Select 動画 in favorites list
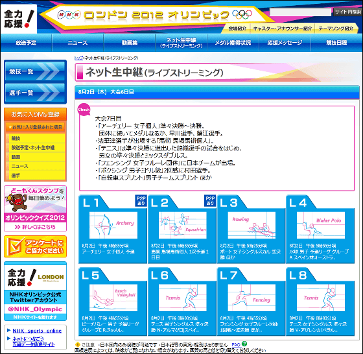This screenshot has width=363, height=354. pyautogui.click(x=35, y=157)
